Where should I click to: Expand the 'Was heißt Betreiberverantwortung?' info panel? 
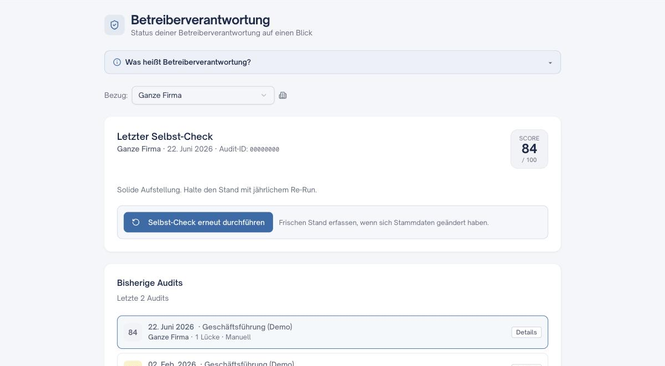(x=332, y=62)
